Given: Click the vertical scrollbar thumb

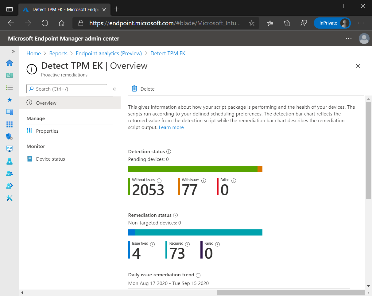Looking at the screenshot, I should [368, 150].
